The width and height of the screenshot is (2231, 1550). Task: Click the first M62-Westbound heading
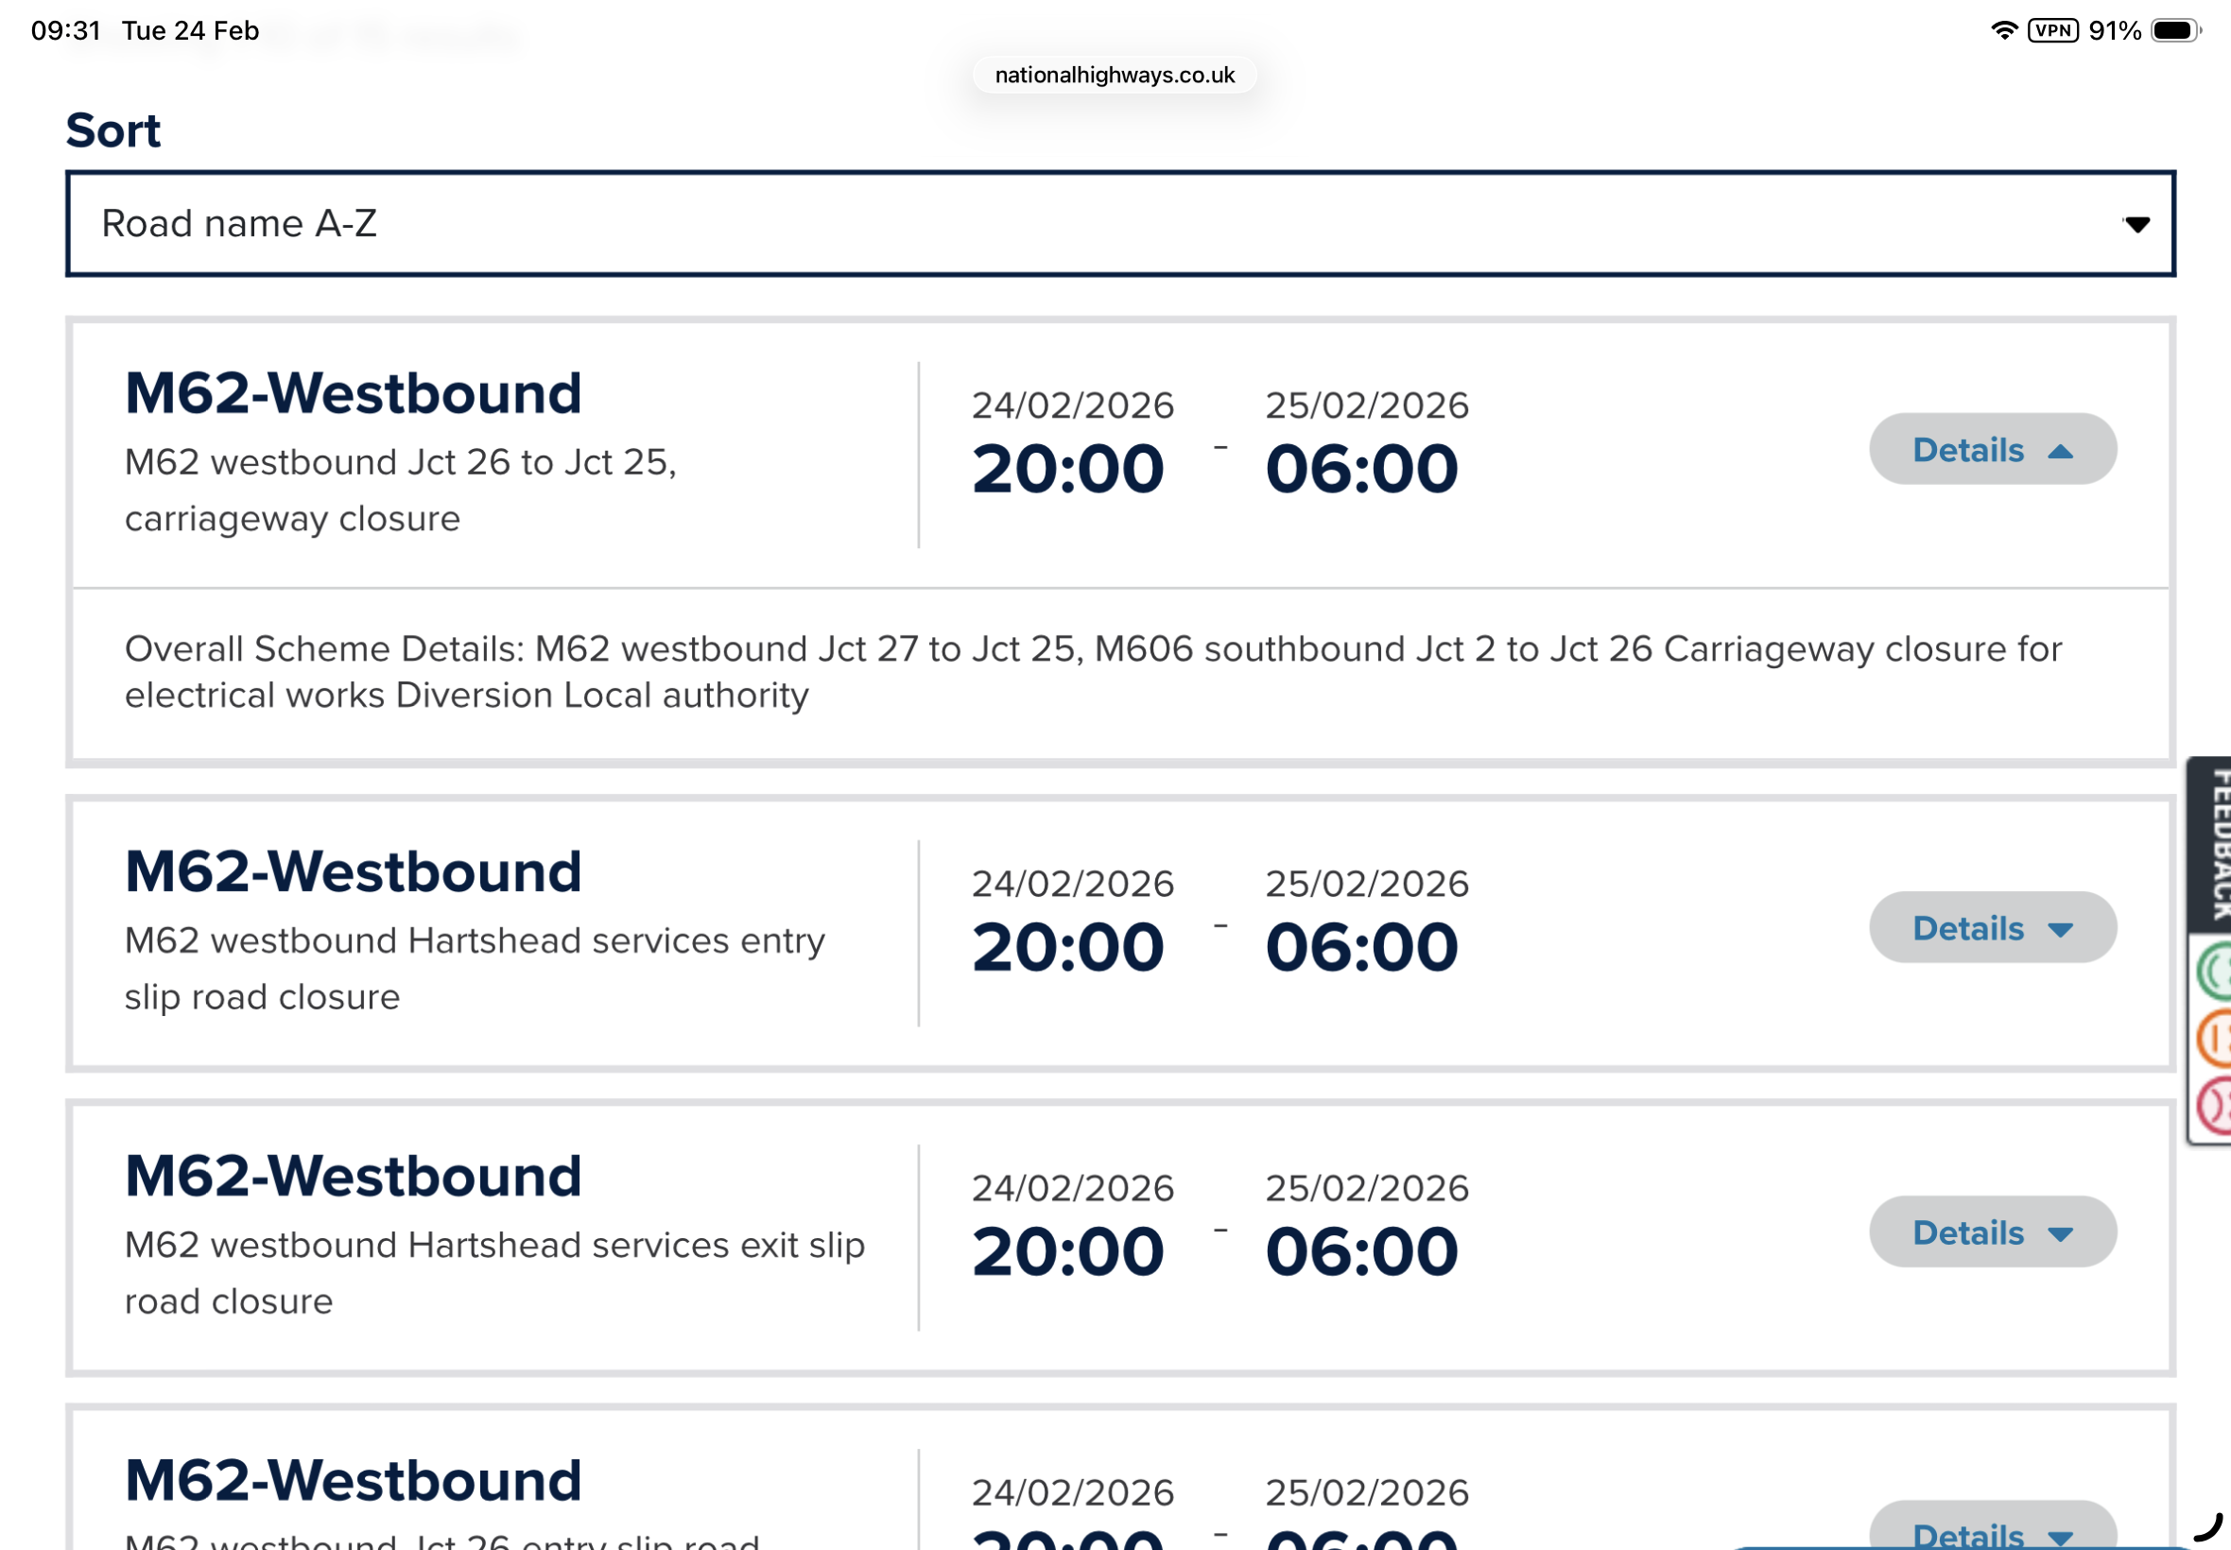click(x=353, y=393)
